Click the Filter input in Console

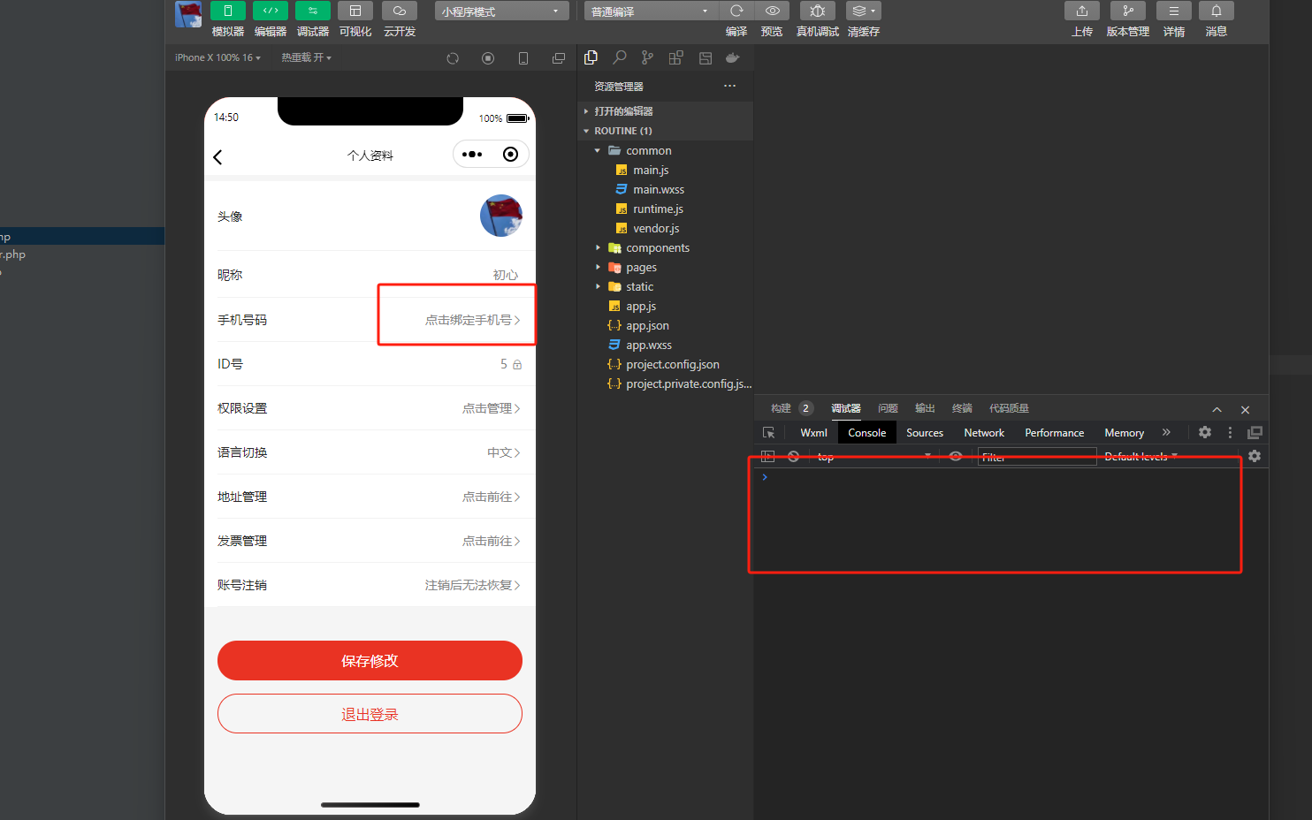click(1037, 457)
